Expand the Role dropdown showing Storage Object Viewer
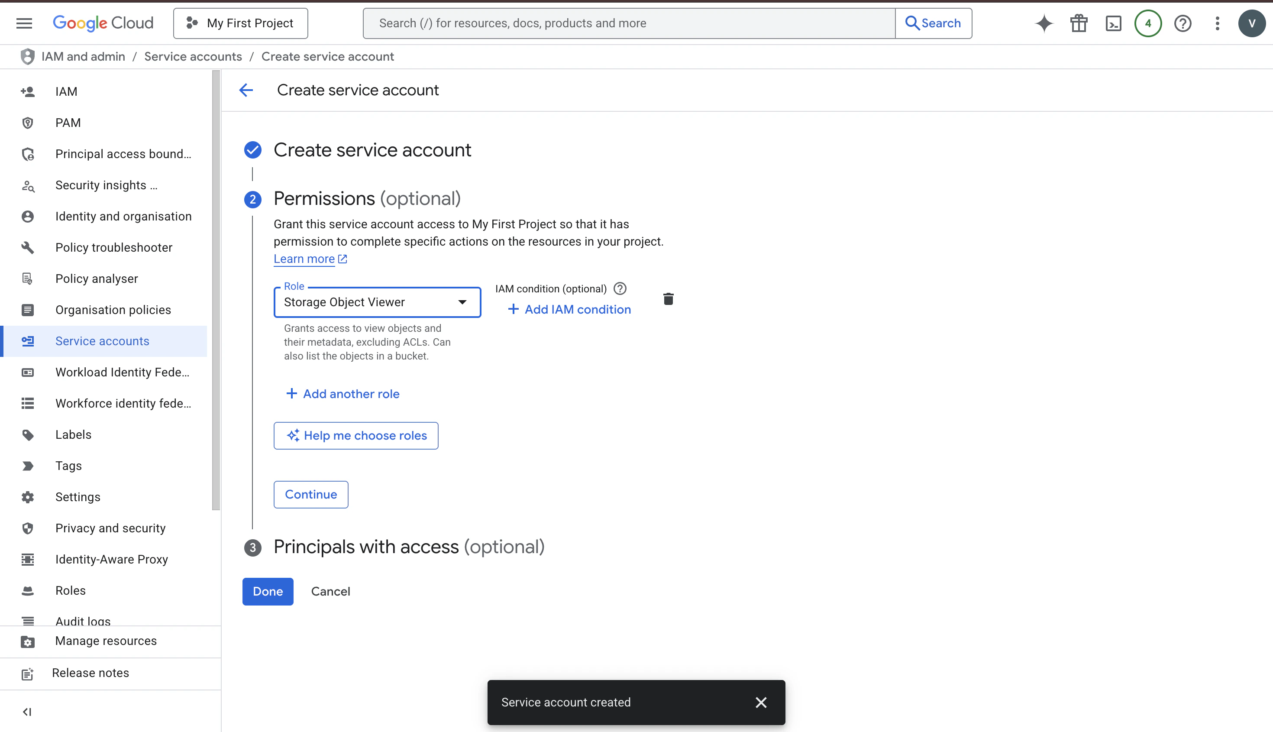The height and width of the screenshot is (732, 1273). pyautogui.click(x=377, y=302)
